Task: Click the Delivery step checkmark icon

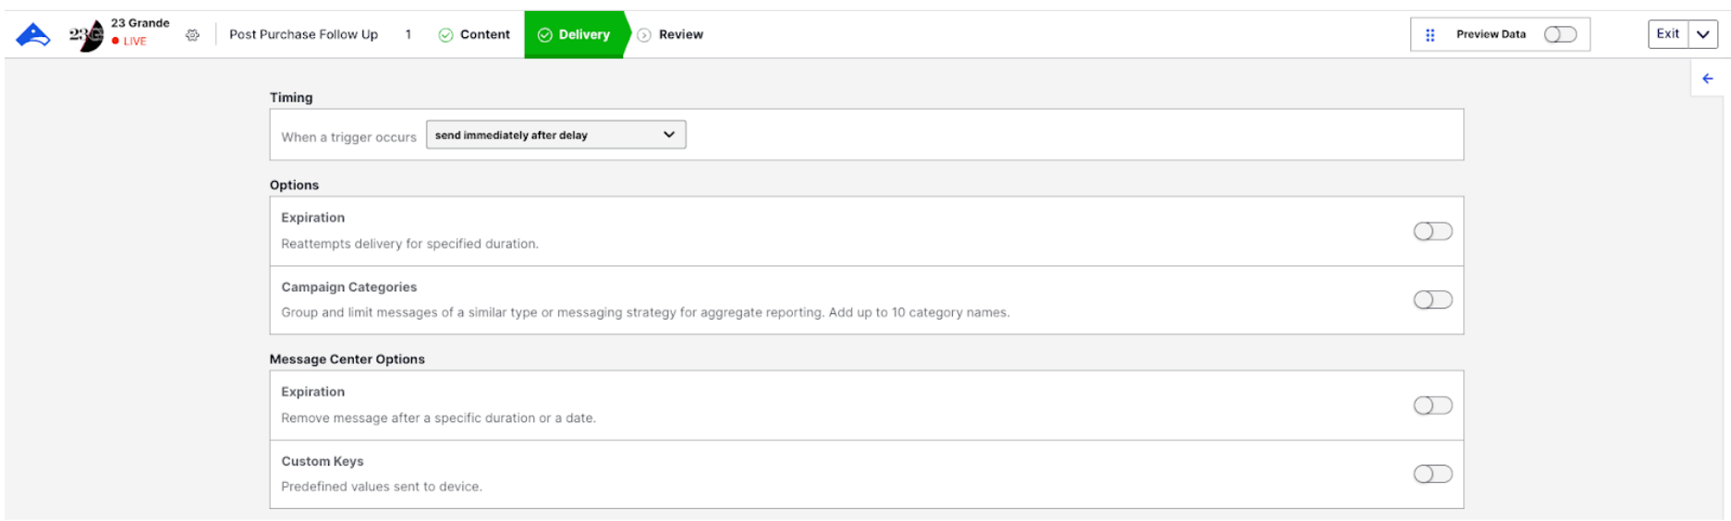Action: tap(544, 35)
